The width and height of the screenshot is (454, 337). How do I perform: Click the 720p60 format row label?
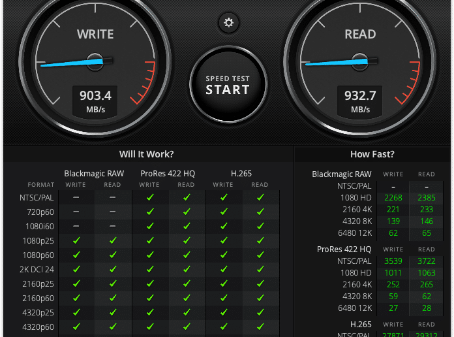[40, 212]
